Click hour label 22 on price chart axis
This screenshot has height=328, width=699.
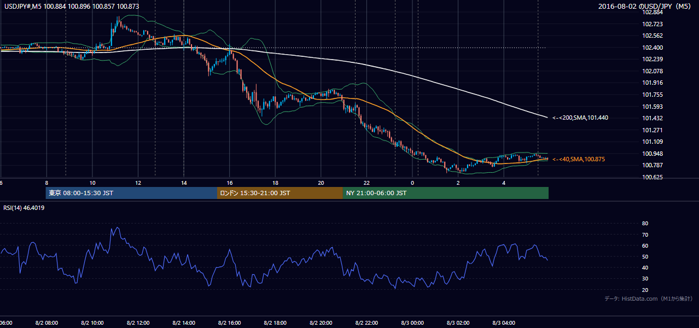coord(366,183)
